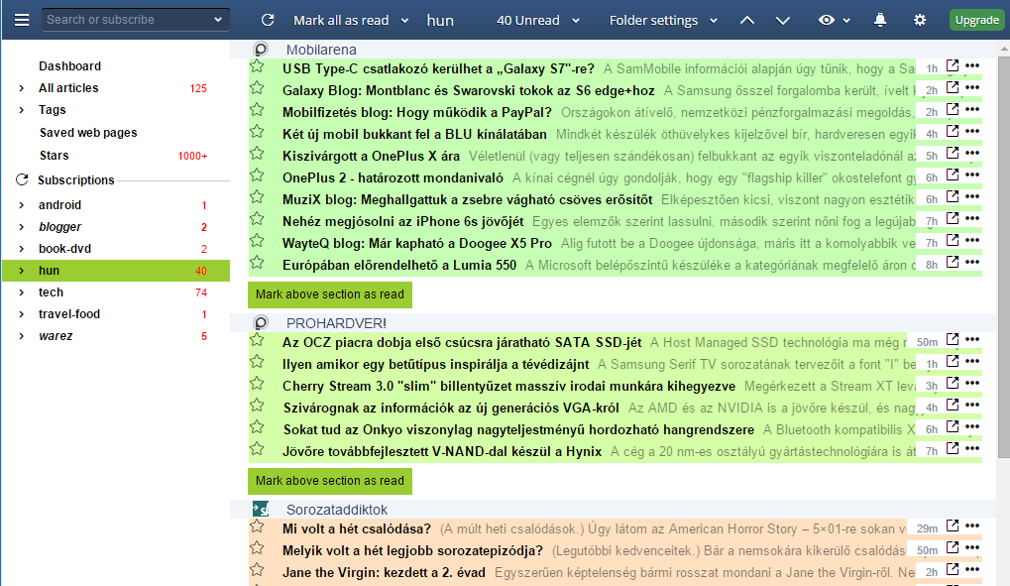1010x586 pixels.
Task: Open more options for Galaxy Blog article
Action: click(972, 88)
